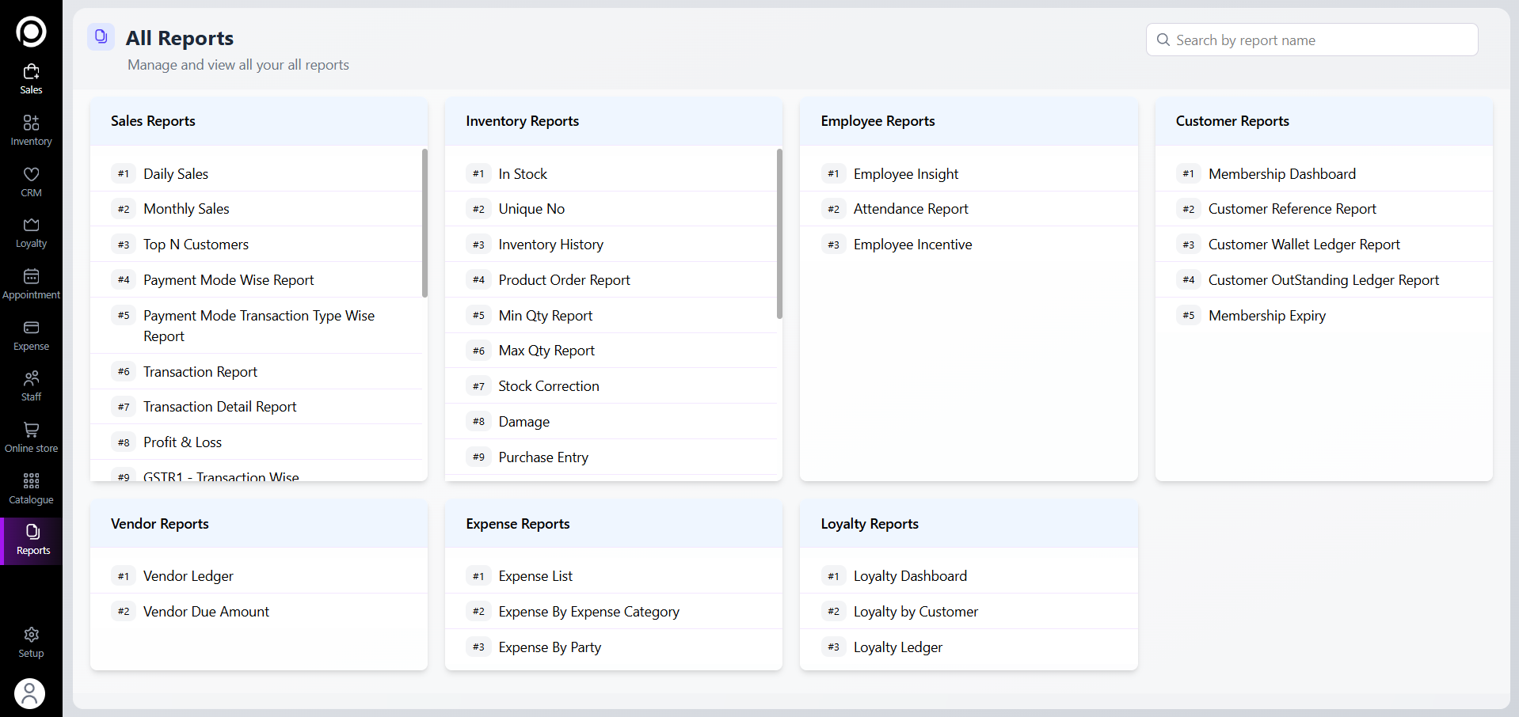Open the Loyalty crown icon
Viewport: 1519px width, 717px height.
(x=31, y=226)
